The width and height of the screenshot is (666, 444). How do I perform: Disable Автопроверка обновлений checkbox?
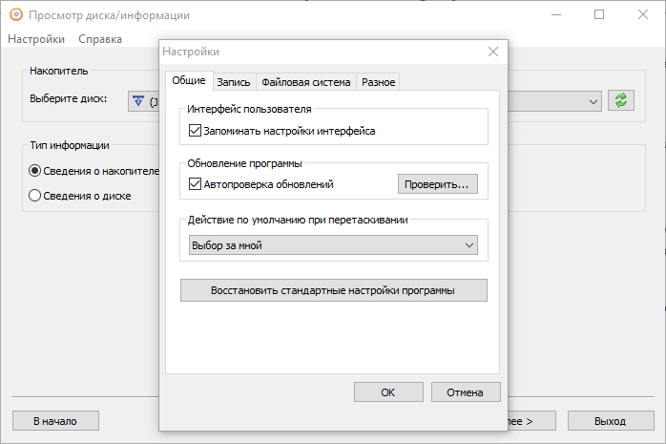click(196, 184)
